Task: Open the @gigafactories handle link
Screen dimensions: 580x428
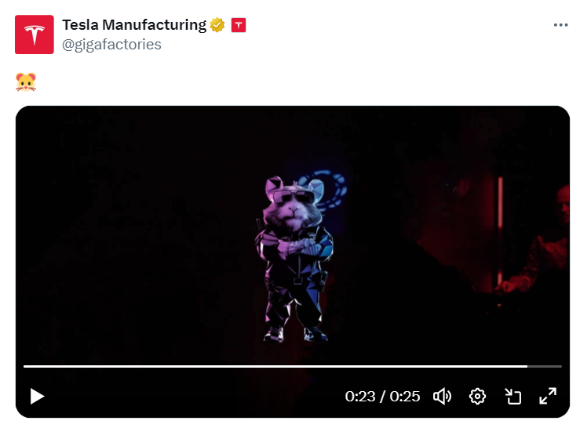Action: pyautogui.click(x=111, y=45)
